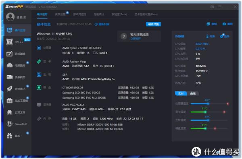Open GameBuff sidebar item
Screen dimensions: 242x159
pos(17,124)
